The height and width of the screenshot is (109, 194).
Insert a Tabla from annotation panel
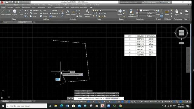(79, 16)
